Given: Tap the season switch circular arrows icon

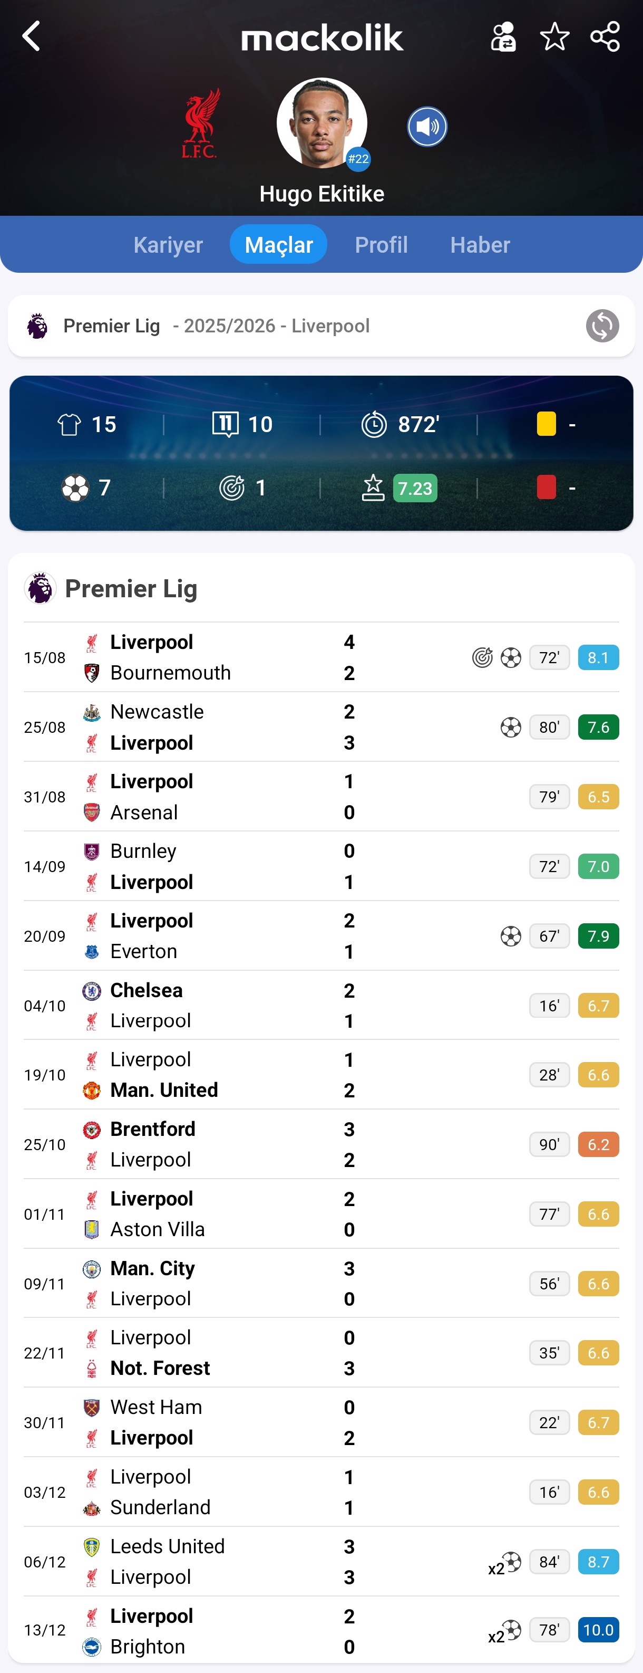Looking at the screenshot, I should (x=601, y=326).
